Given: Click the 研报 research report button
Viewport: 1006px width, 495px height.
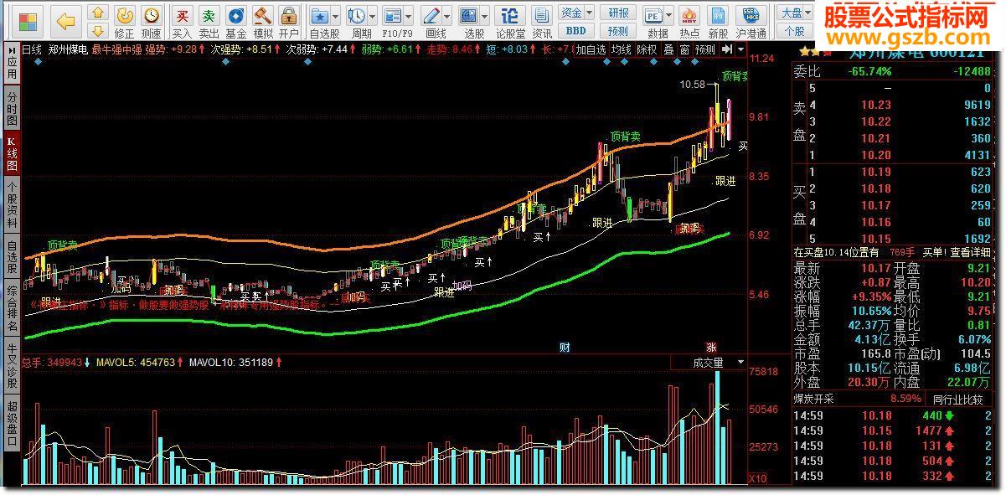Looking at the screenshot, I should point(618,12).
